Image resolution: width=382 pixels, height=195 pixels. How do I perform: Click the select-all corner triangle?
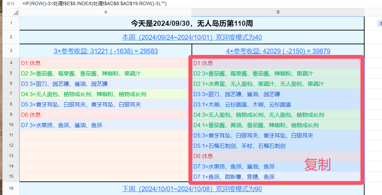[x=15, y=13]
